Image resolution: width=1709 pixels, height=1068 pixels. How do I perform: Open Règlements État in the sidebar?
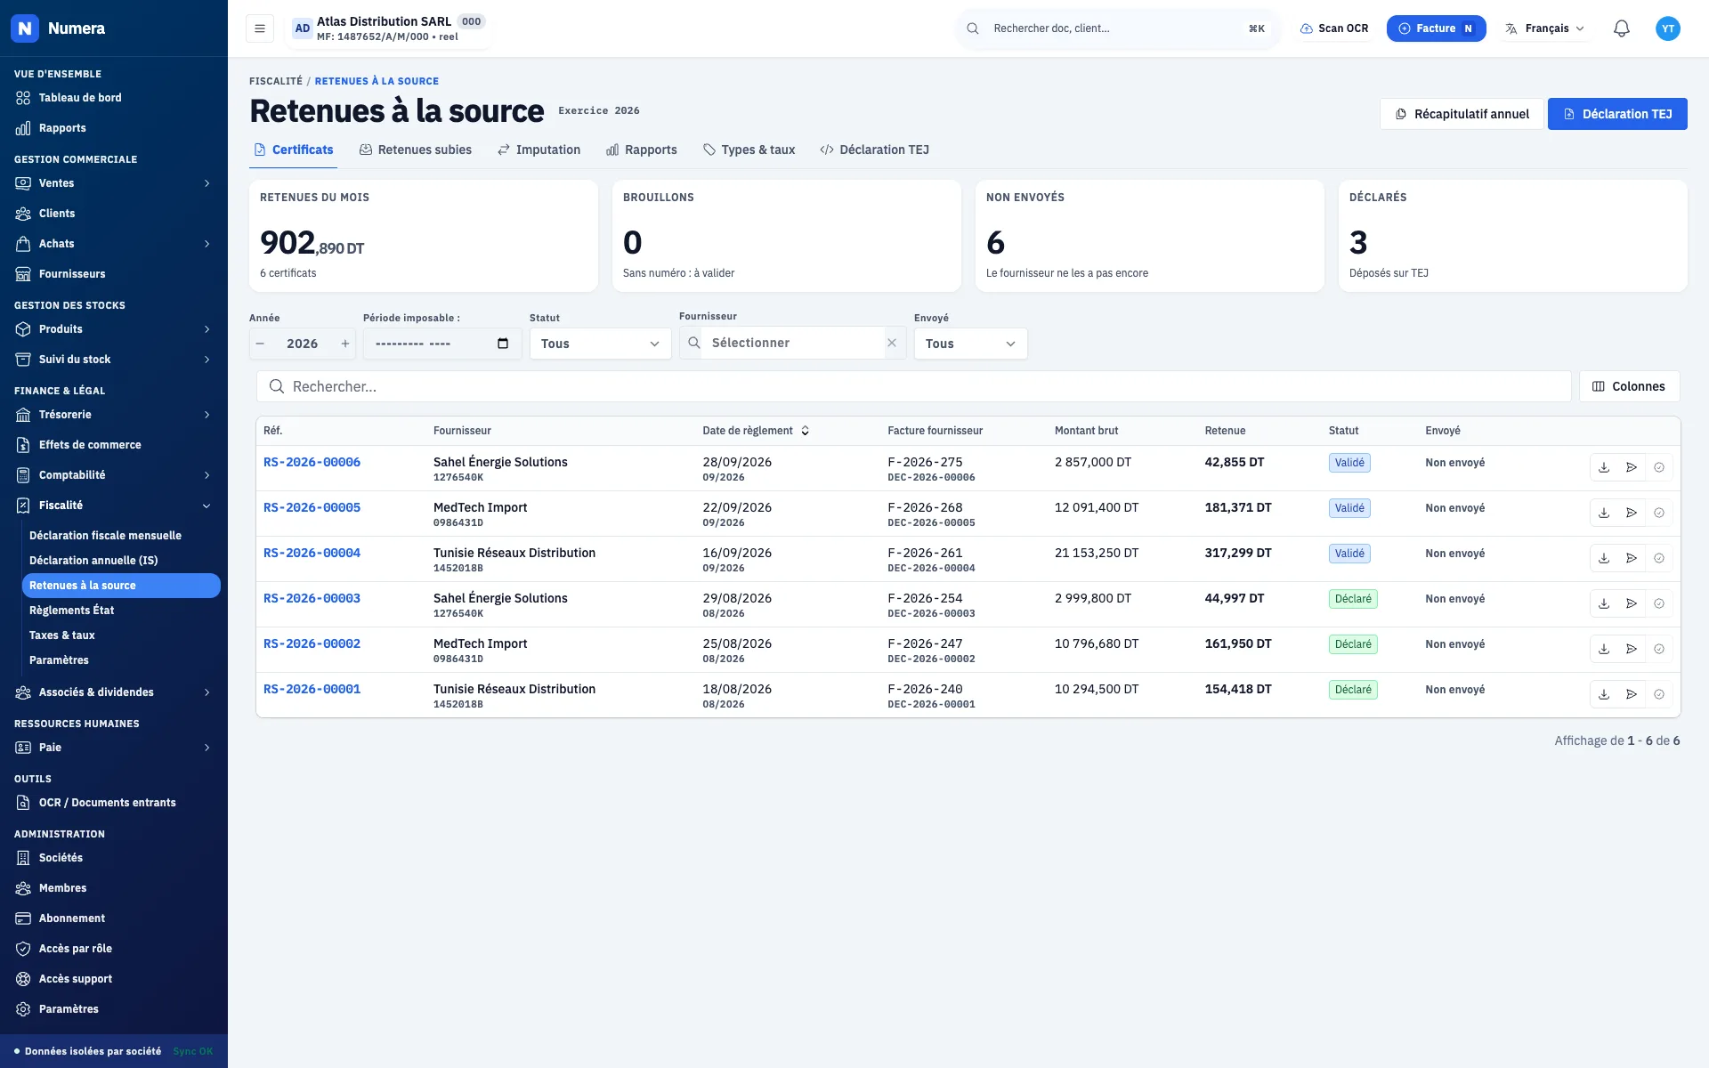point(121,611)
